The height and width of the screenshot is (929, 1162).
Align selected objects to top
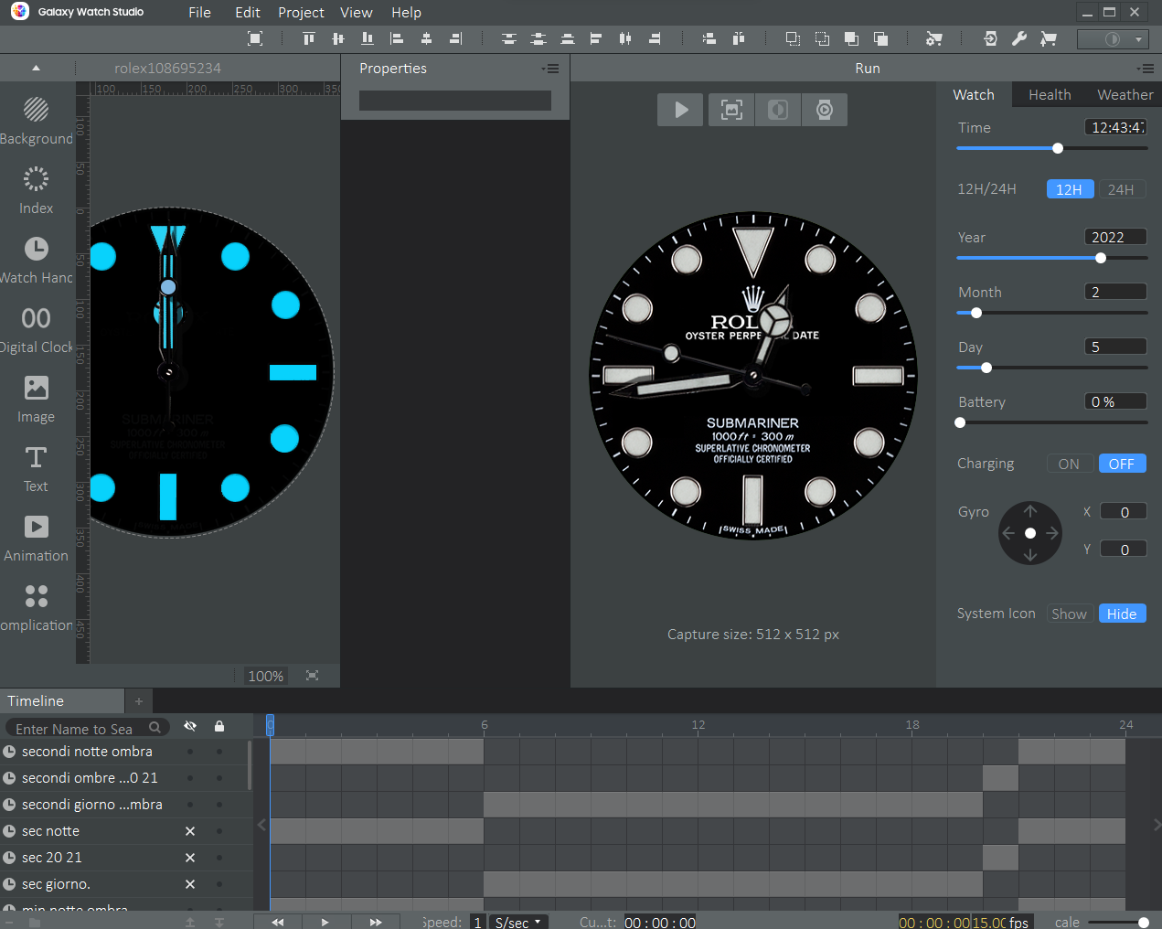point(309,38)
